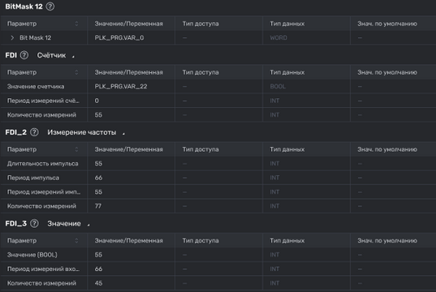
Task: Edit the 66 value of Период измерений вхо..
Action: [132, 269]
